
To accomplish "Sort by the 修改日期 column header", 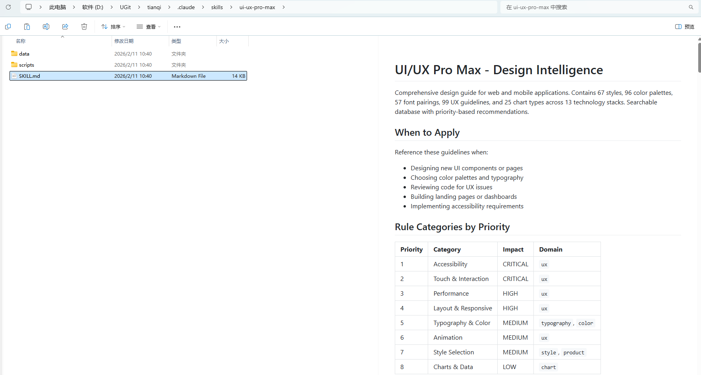I will [124, 41].
